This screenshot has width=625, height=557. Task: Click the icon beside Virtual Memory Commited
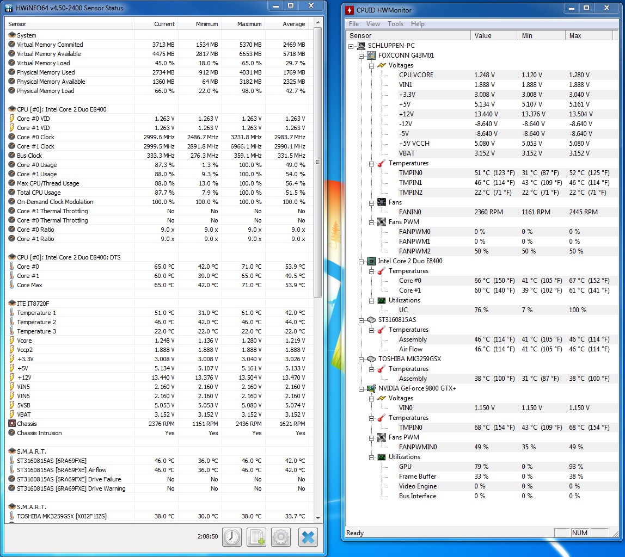click(12, 44)
